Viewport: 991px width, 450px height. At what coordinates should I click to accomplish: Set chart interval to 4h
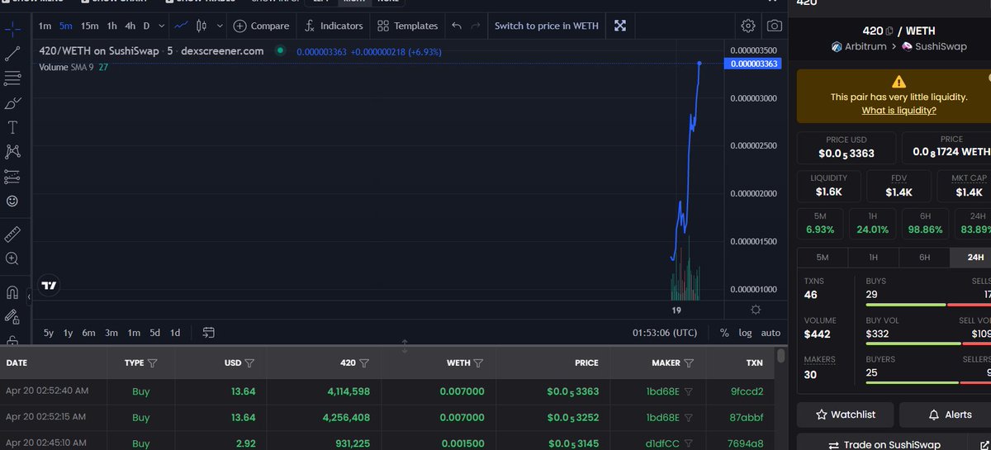pyautogui.click(x=130, y=26)
